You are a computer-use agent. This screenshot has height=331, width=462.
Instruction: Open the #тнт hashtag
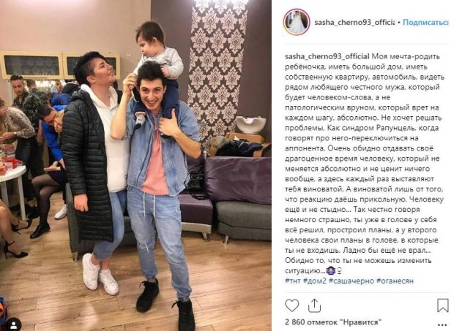(293, 281)
